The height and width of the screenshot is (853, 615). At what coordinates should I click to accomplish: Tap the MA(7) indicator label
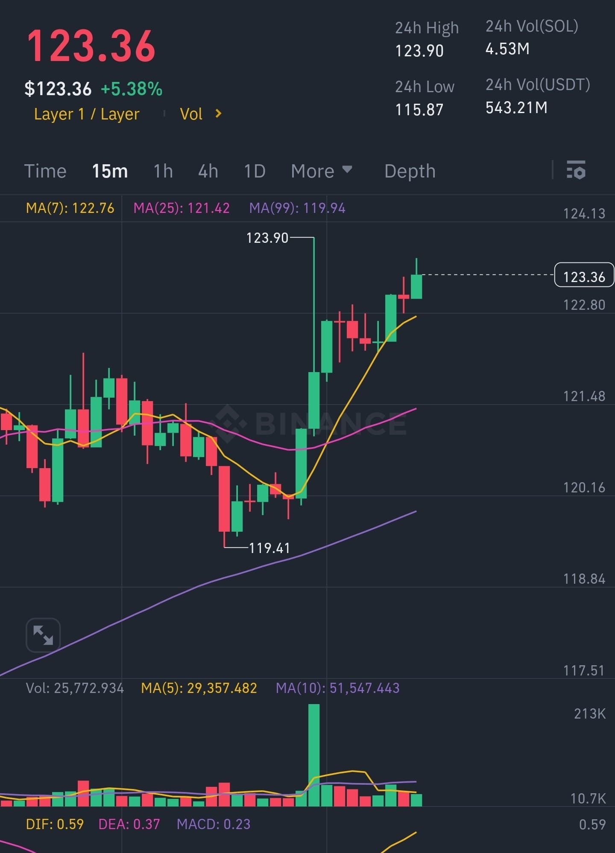pyautogui.click(x=70, y=208)
